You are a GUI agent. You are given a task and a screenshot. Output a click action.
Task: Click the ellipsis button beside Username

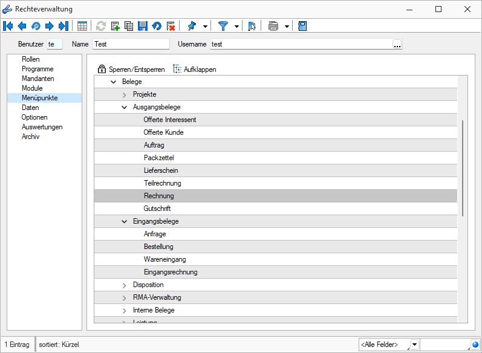pyautogui.click(x=397, y=44)
